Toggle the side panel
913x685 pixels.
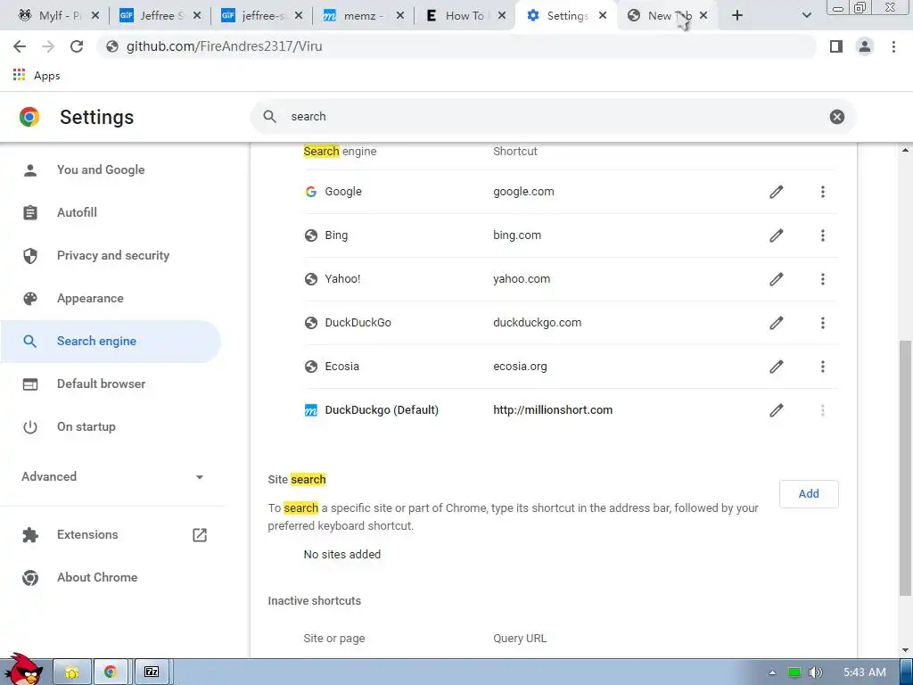836,46
